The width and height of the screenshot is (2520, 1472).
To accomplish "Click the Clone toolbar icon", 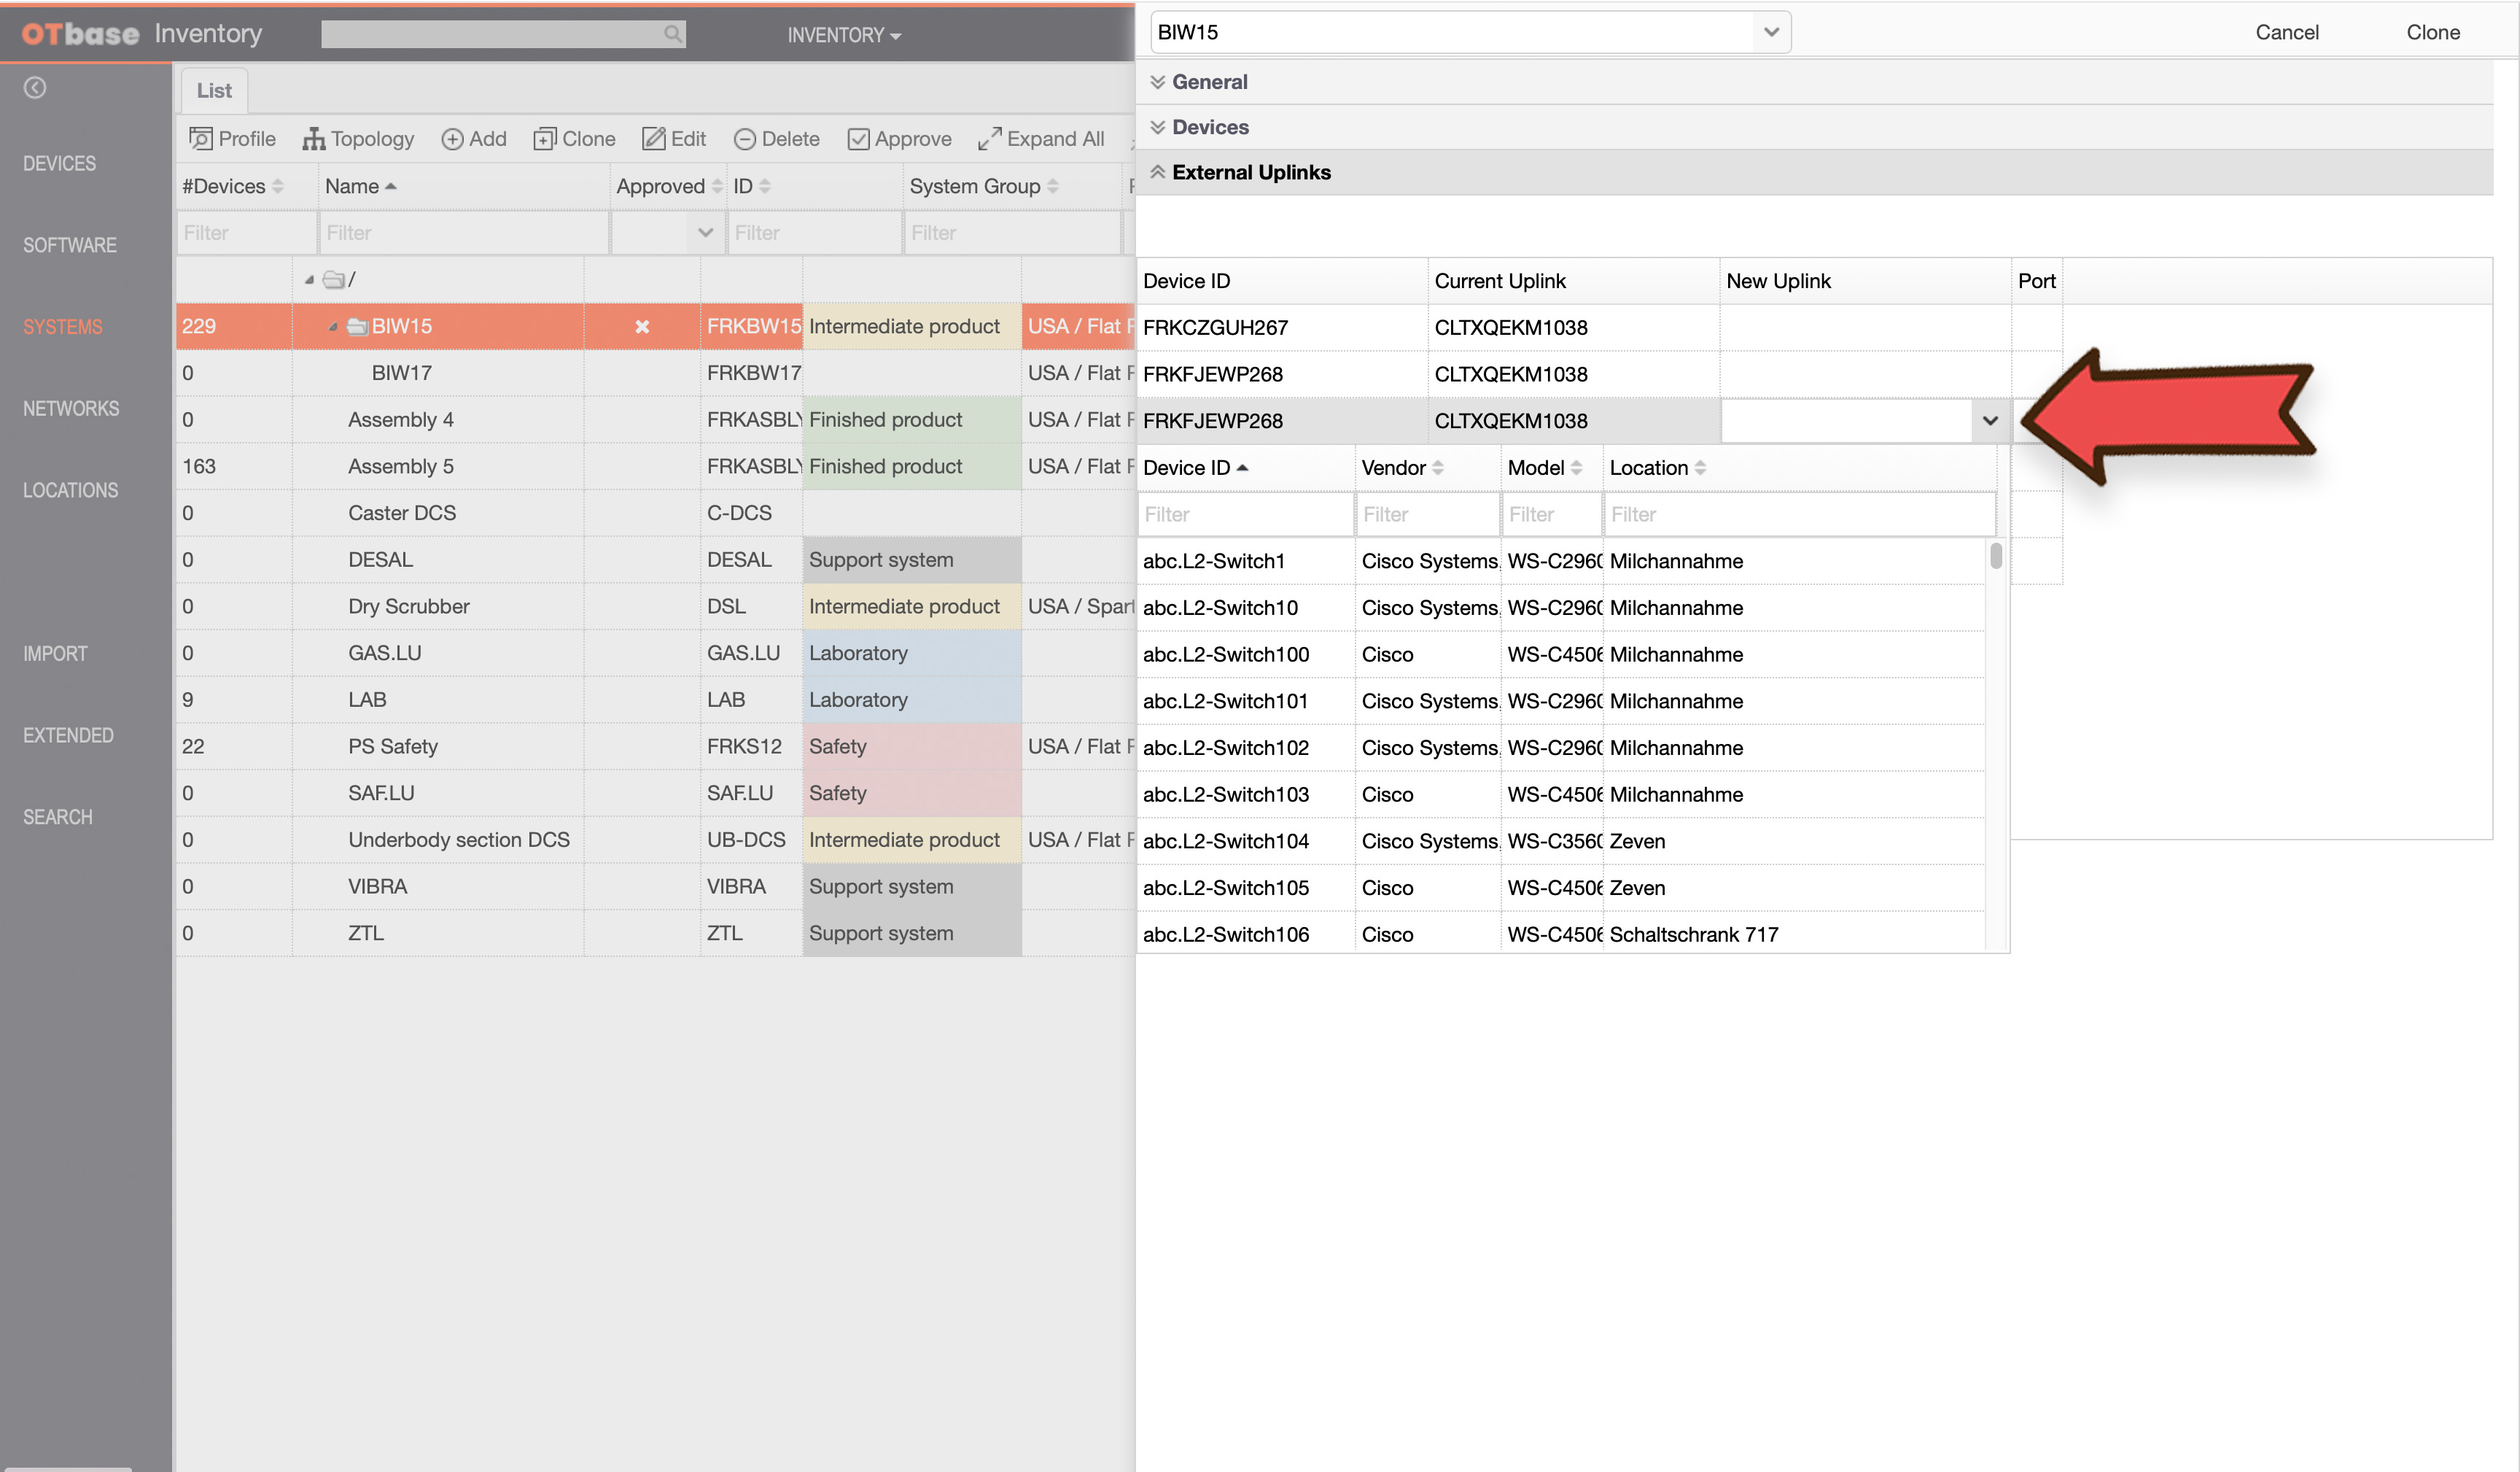I will (544, 139).
